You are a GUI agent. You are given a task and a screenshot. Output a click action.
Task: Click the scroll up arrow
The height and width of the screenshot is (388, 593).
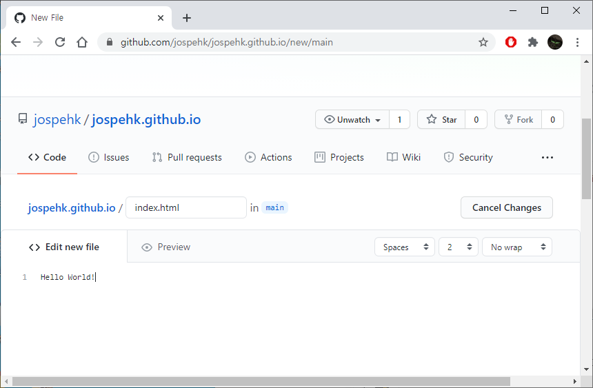[587, 61]
